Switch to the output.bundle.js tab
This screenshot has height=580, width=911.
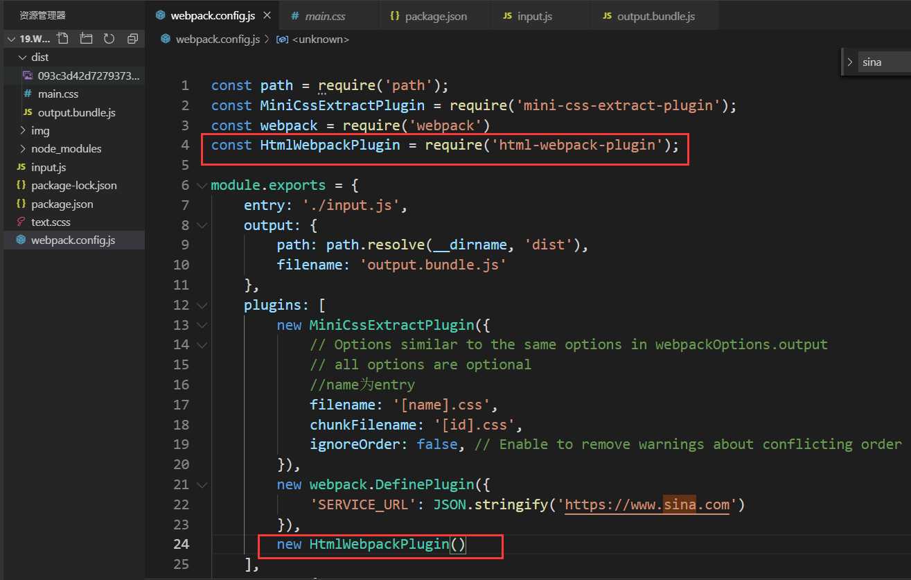point(655,15)
